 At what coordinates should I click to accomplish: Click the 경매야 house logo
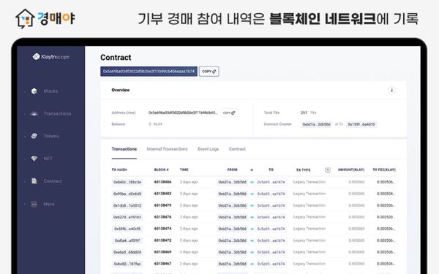tap(25, 19)
